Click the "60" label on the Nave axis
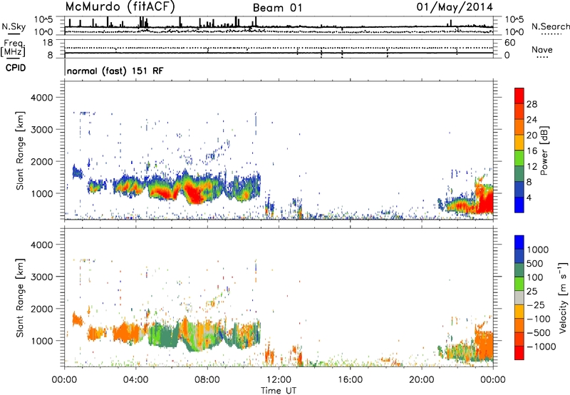 [x=509, y=43]
